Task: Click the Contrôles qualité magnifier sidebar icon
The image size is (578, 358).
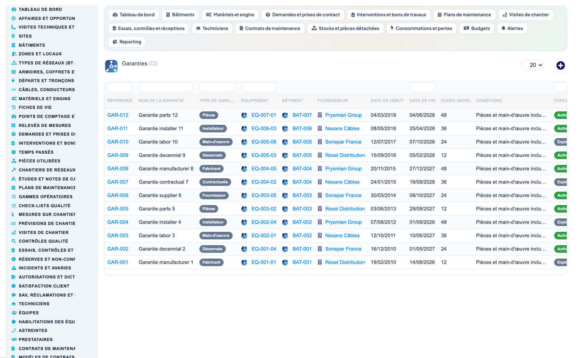Action: pos(13,241)
